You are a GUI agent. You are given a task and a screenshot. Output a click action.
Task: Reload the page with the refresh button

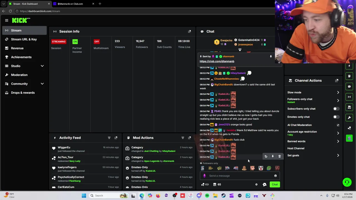click(x=10, y=11)
